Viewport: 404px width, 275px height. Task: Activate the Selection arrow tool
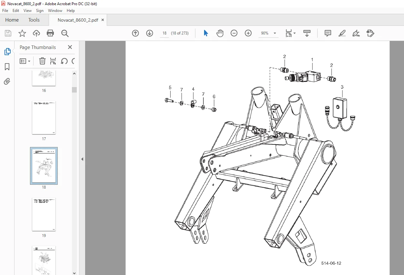pos(206,33)
